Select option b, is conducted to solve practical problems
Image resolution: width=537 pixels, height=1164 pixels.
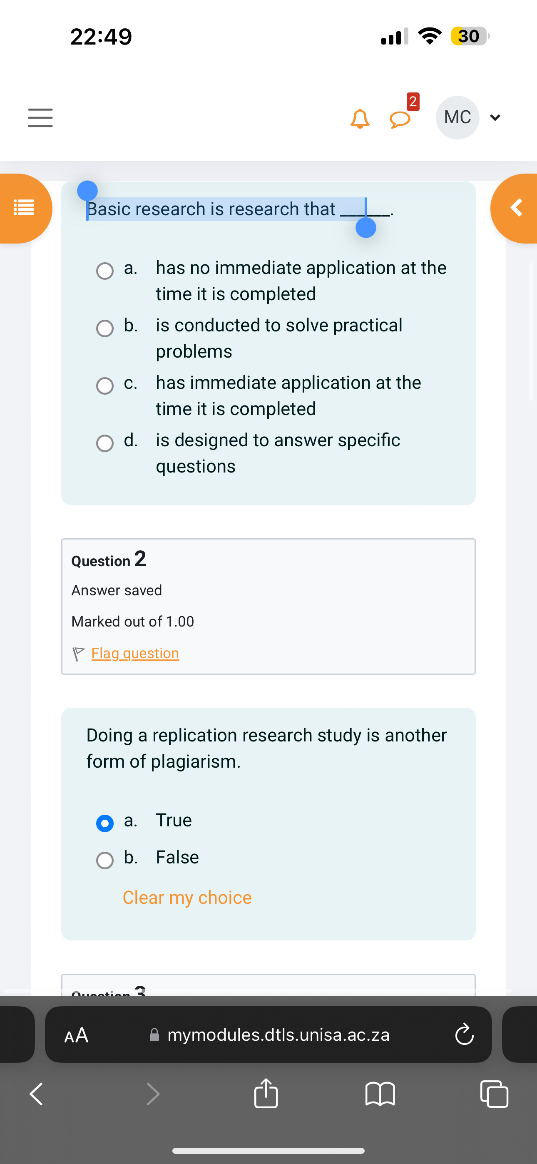(105, 328)
